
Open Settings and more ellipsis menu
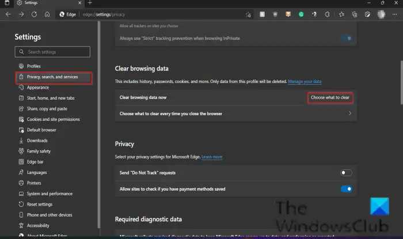tap(394, 14)
